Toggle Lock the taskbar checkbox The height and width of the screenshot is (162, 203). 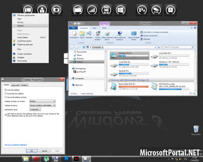coord(6,90)
